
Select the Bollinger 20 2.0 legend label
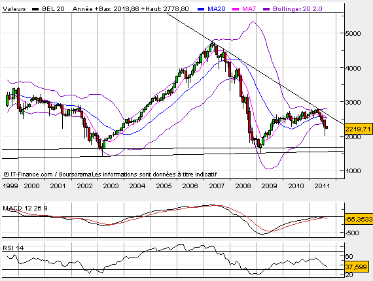coord(297,9)
